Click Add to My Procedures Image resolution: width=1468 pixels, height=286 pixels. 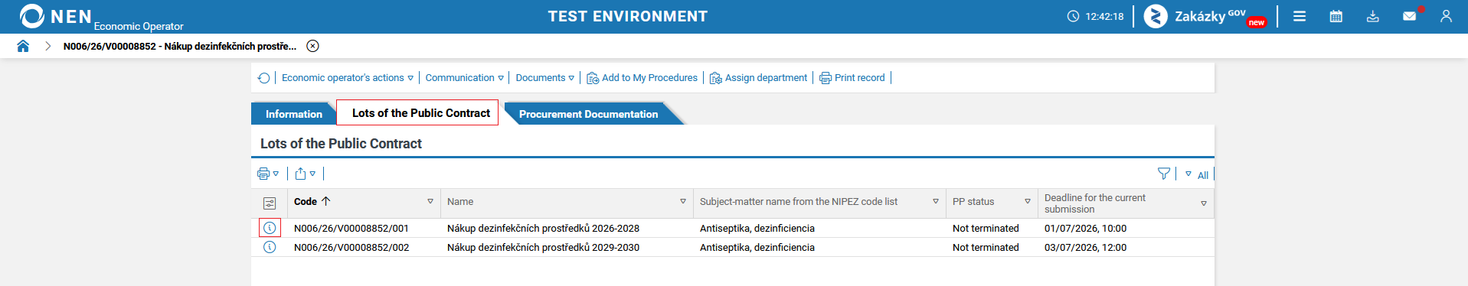click(642, 78)
